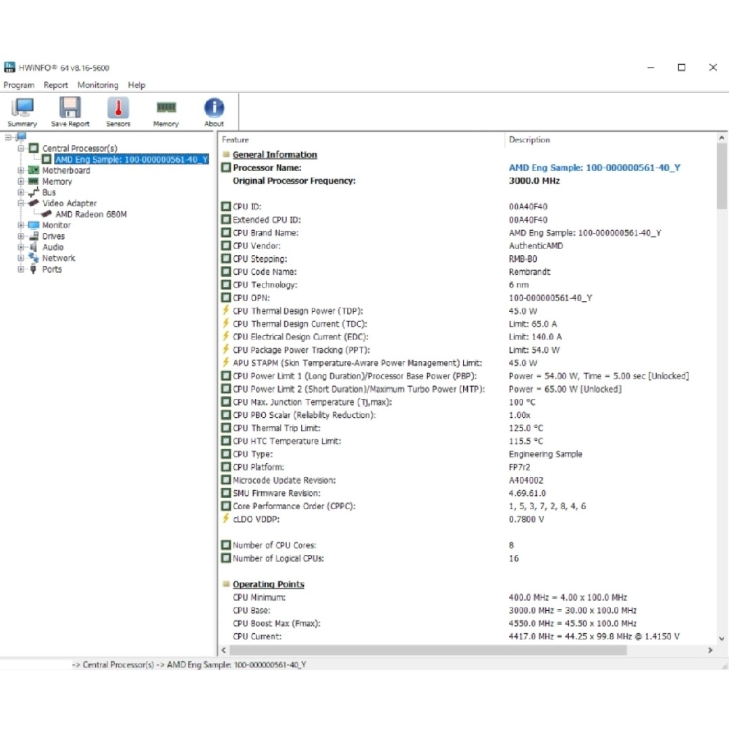
Task: Click lightning icon beside cLDO VDDP
Action: (x=226, y=518)
